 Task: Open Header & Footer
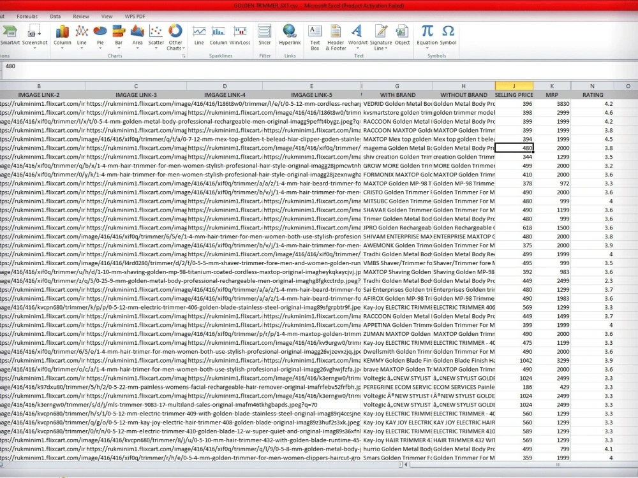pyautogui.click(x=336, y=38)
